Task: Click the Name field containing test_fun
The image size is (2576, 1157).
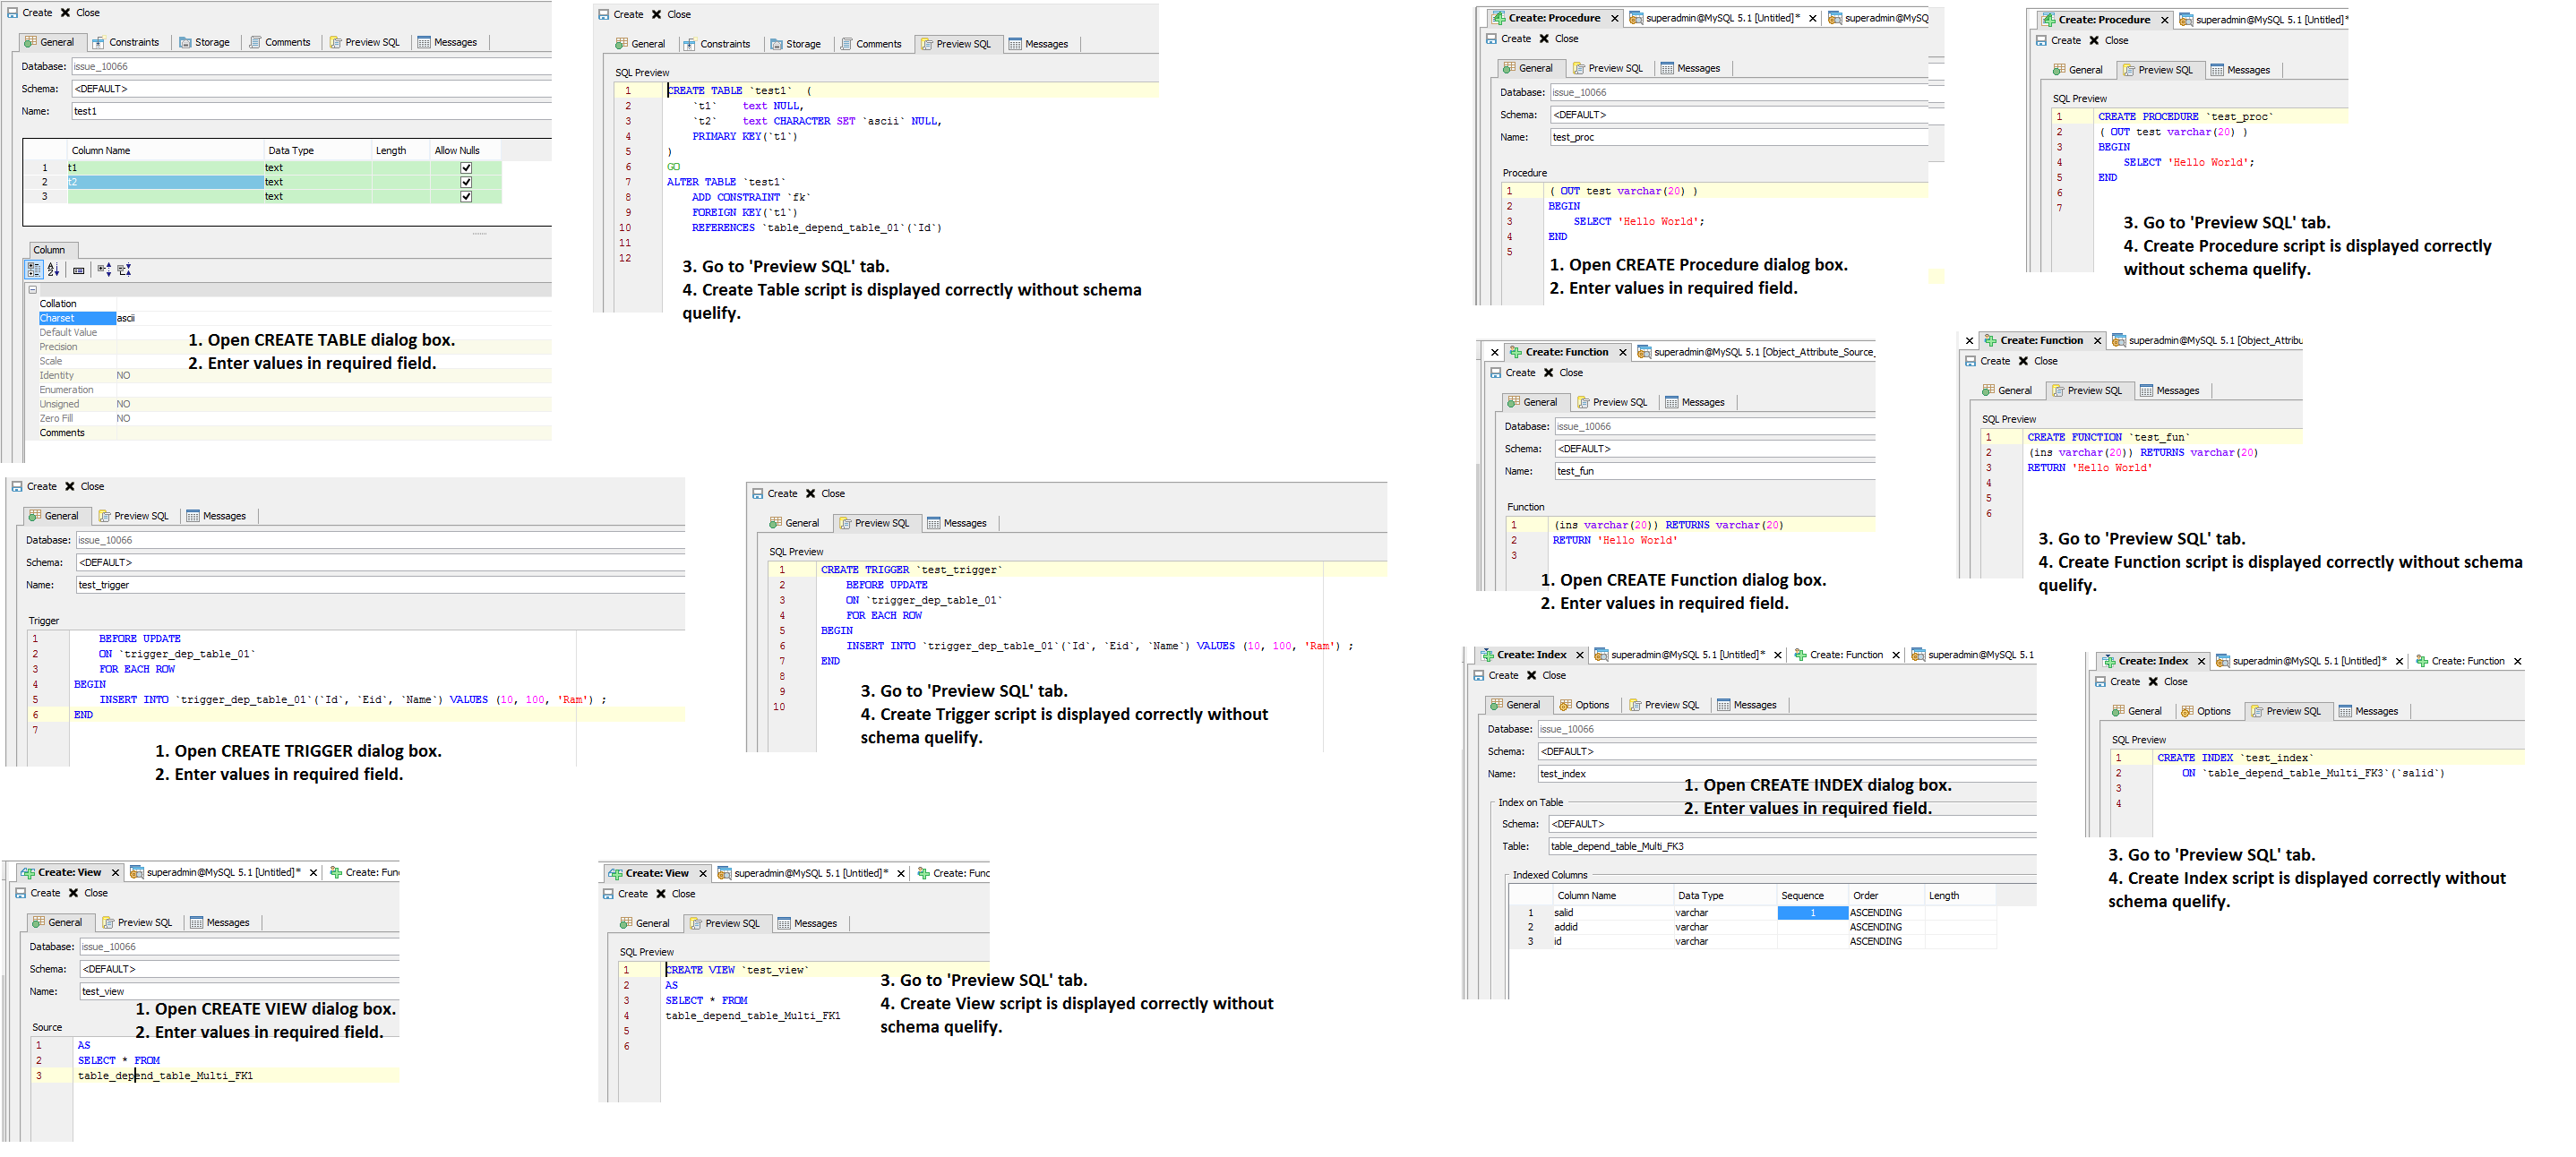Action: 1715,471
